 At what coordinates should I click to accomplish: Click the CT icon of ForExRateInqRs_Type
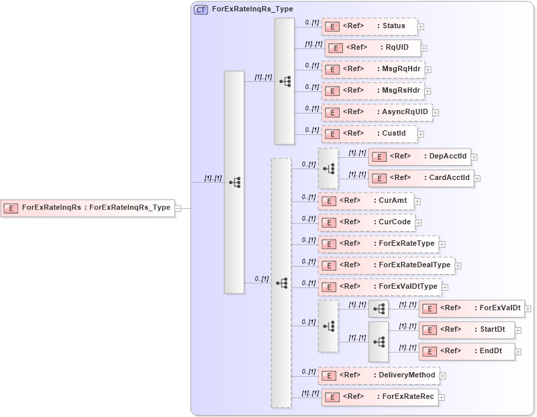point(200,9)
